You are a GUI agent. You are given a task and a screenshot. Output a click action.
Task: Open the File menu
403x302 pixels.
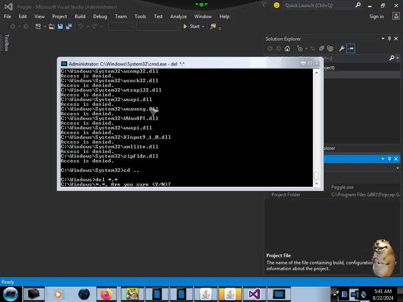[x=7, y=17]
